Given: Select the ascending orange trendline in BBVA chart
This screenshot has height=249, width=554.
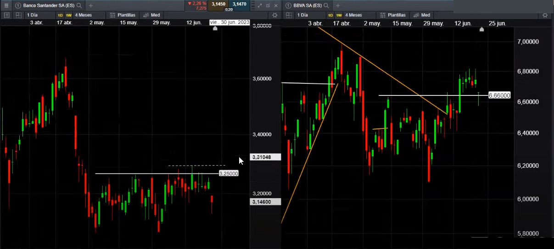Looking at the screenshot, I should click(310, 152).
